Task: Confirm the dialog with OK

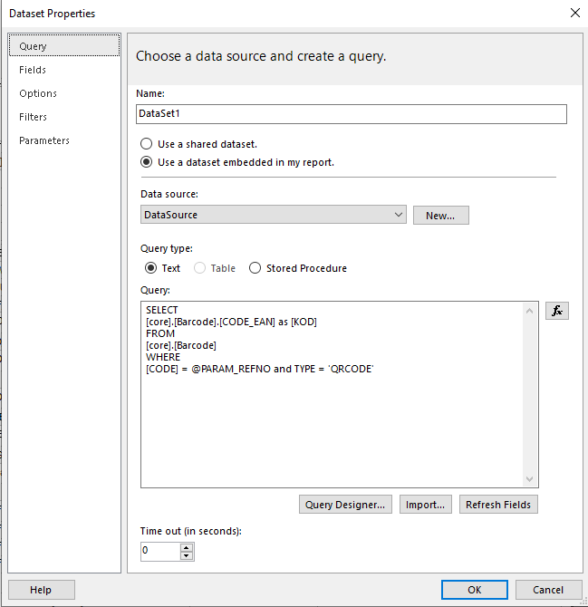Action: click(475, 590)
